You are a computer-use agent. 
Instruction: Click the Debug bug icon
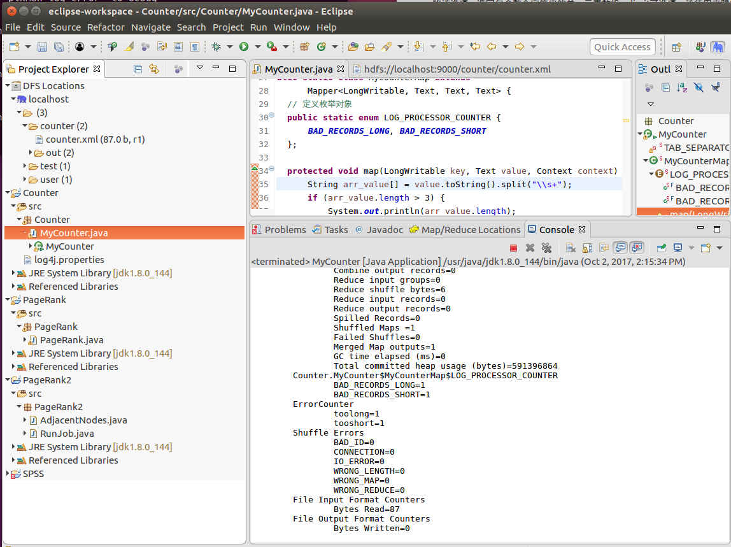(x=216, y=46)
